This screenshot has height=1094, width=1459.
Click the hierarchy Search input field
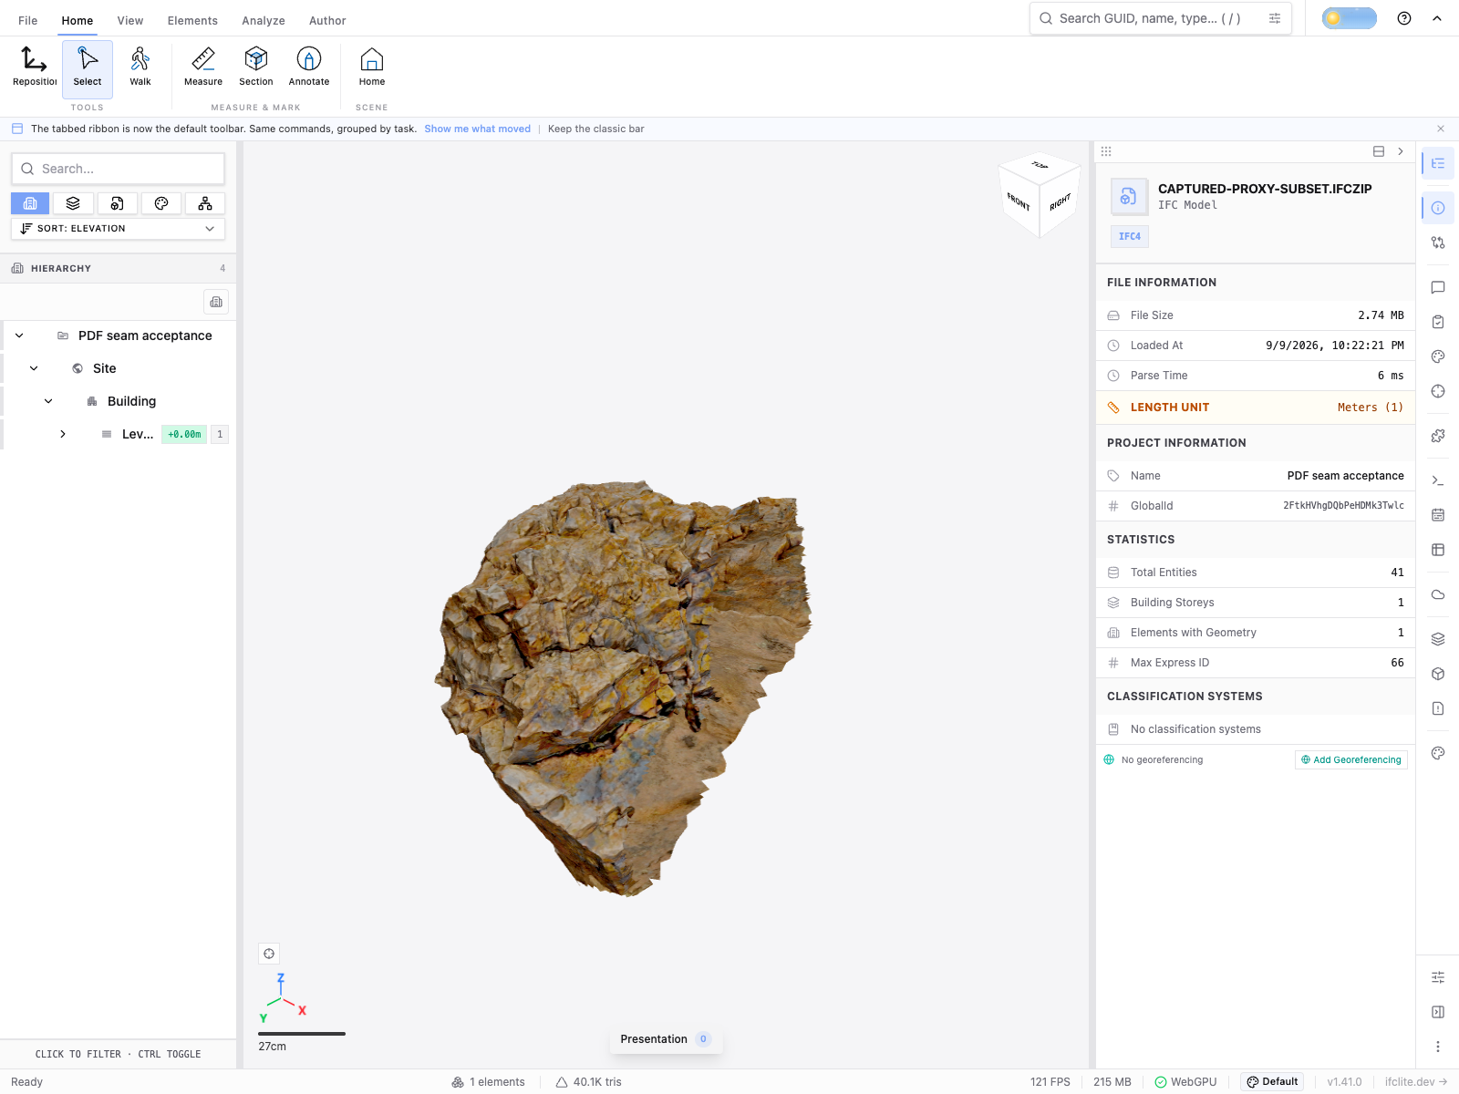coord(118,169)
